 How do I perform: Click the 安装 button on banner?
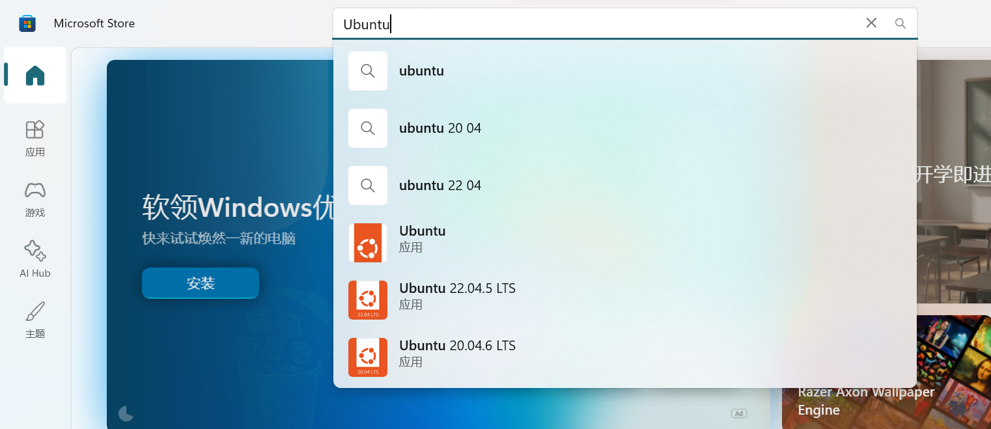pos(201,283)
